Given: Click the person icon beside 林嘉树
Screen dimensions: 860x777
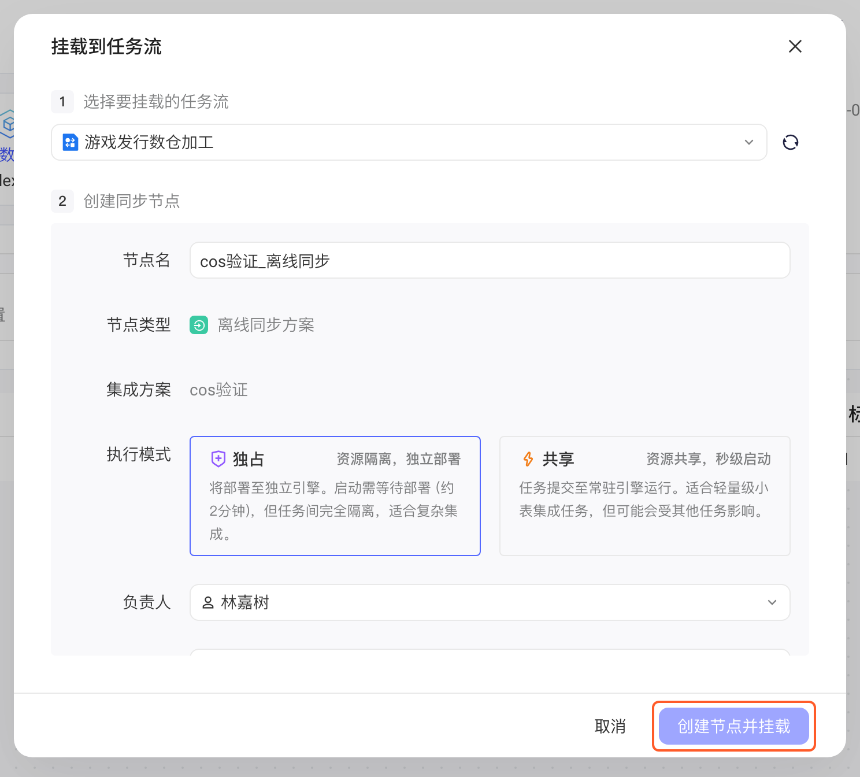Looking at the screenshot, I should [x=208, y=602].
